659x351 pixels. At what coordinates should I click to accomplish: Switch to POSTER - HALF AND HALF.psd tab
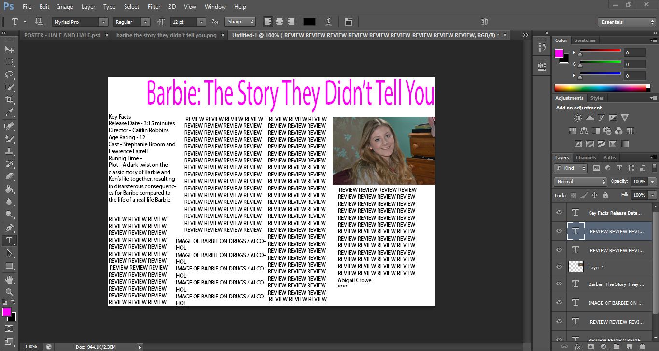click(62, 35)
